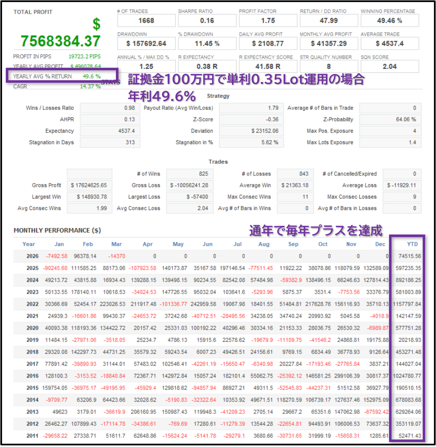Select the Drawdown value $ 157692.64
Screen dimensions: 436x447
146,44
